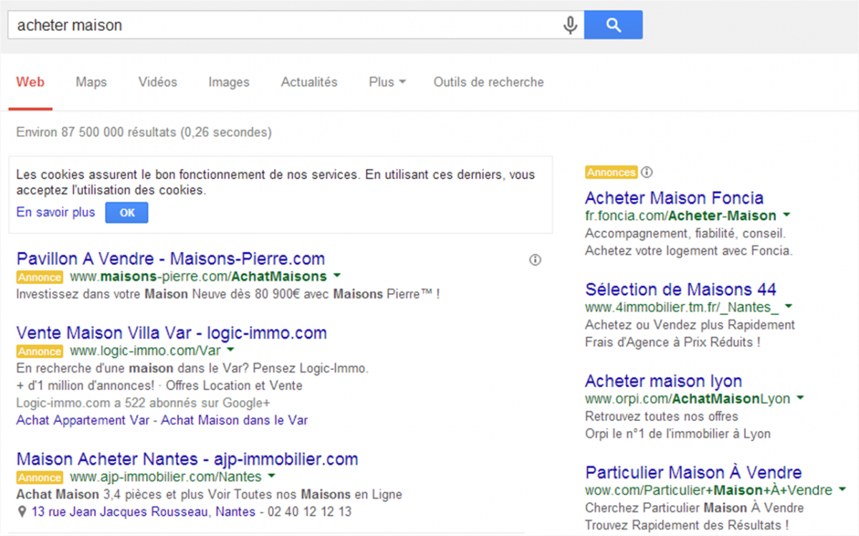Screen dimensions: 859x536
Task: Open dropdown arrow beside logic-immo.com/Var URL
Action: (x=230, y=351)
